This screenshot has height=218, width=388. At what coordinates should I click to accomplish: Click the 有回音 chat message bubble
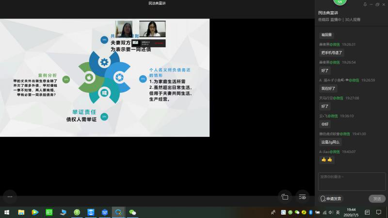tap(326, 35)
